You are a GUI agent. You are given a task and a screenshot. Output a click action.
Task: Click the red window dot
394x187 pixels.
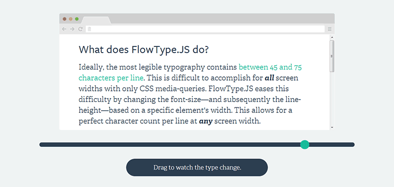tap(64, 19)
